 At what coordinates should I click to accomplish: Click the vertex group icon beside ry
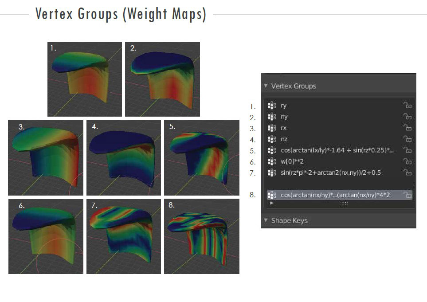[271, 106]
